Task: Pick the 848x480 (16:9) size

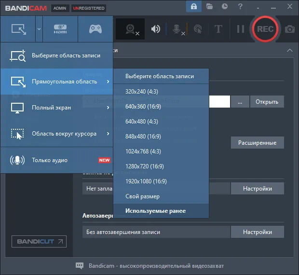Action: pos(161,137)
